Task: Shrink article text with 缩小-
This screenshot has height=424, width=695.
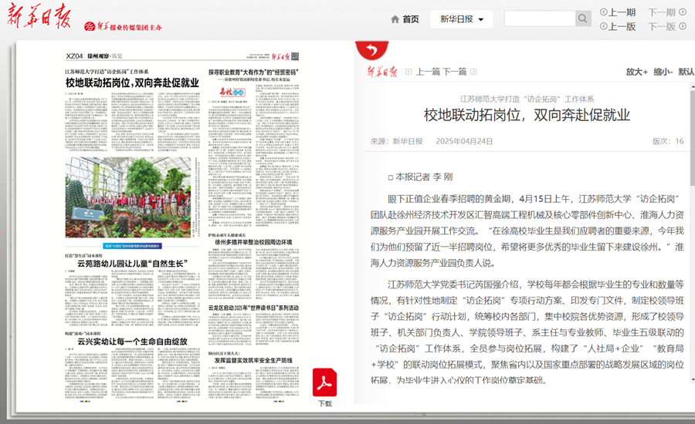Action: (663, 72)
